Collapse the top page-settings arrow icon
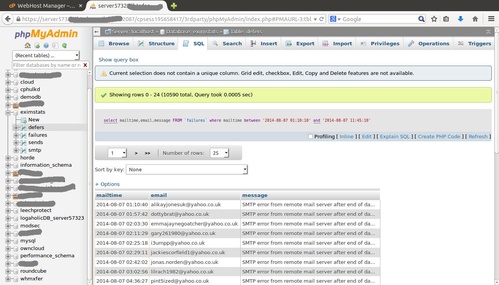Viewport: 499px width, 285px height. tap(488, 32)
